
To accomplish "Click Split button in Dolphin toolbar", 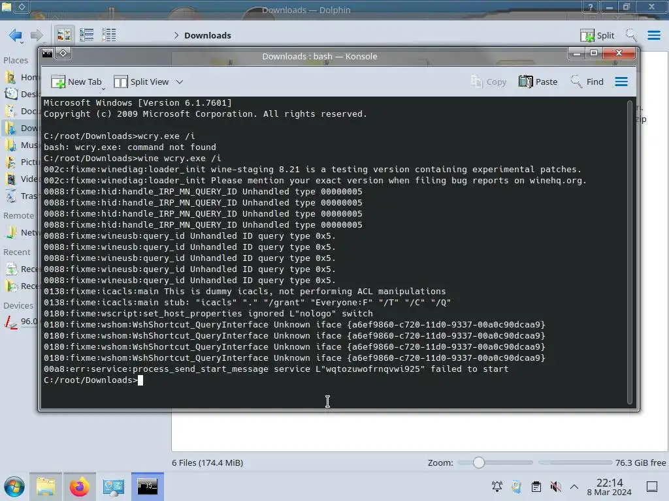I will click(x=597, y=35).
